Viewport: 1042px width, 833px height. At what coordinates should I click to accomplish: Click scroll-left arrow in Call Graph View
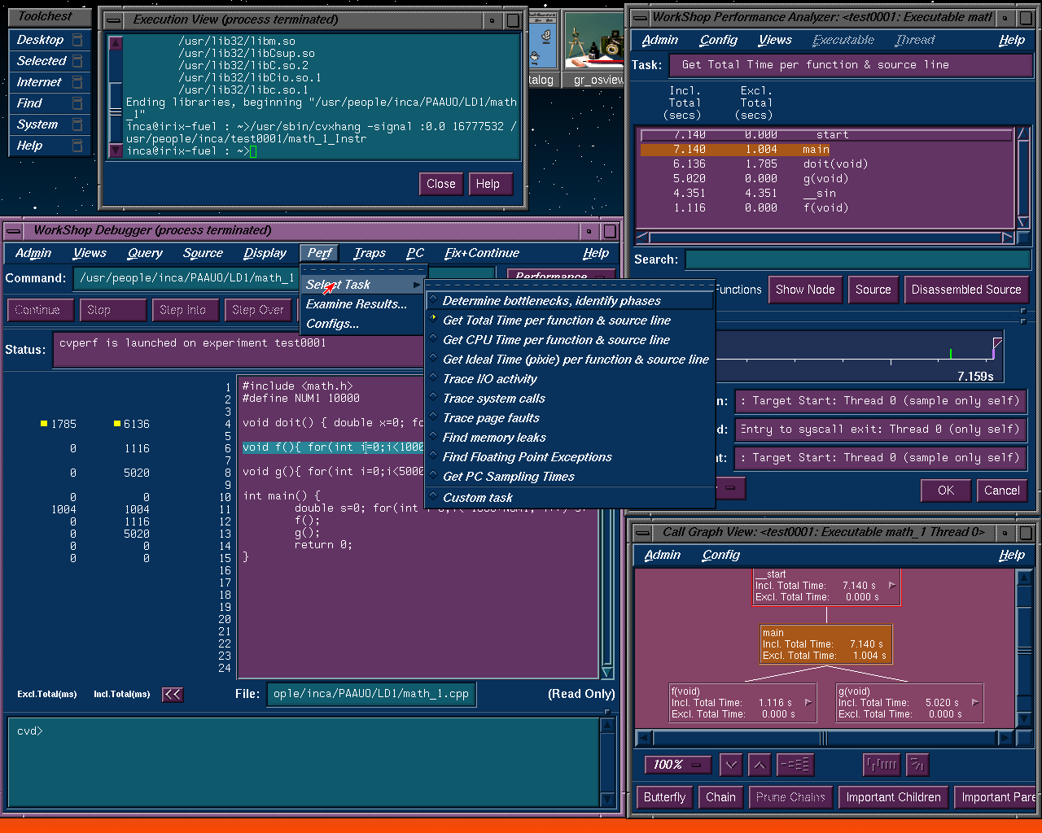[x=644, y=738]
